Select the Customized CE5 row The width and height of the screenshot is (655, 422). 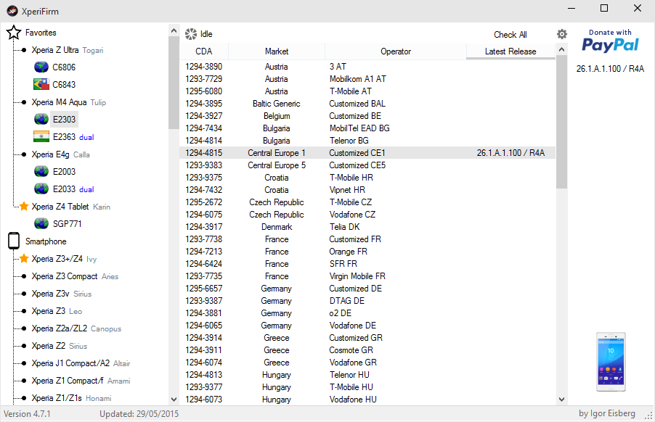click(x=367, y=165)
